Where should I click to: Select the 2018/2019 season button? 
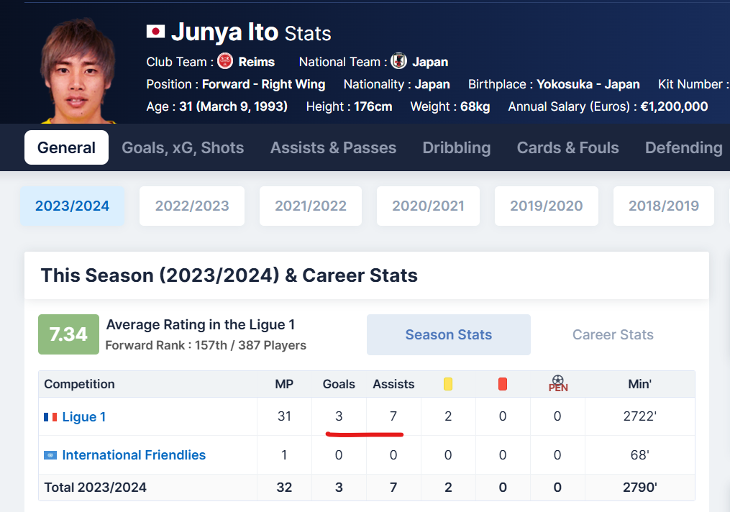[663, 206]
